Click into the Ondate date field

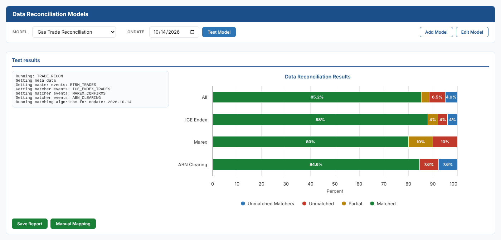click(174, 32)
